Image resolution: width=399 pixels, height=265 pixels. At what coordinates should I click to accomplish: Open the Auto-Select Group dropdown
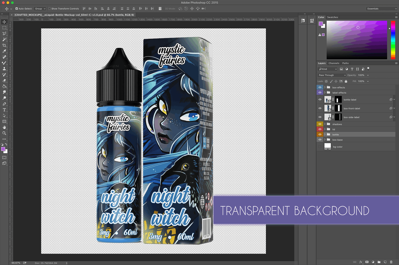pos(40,8)
